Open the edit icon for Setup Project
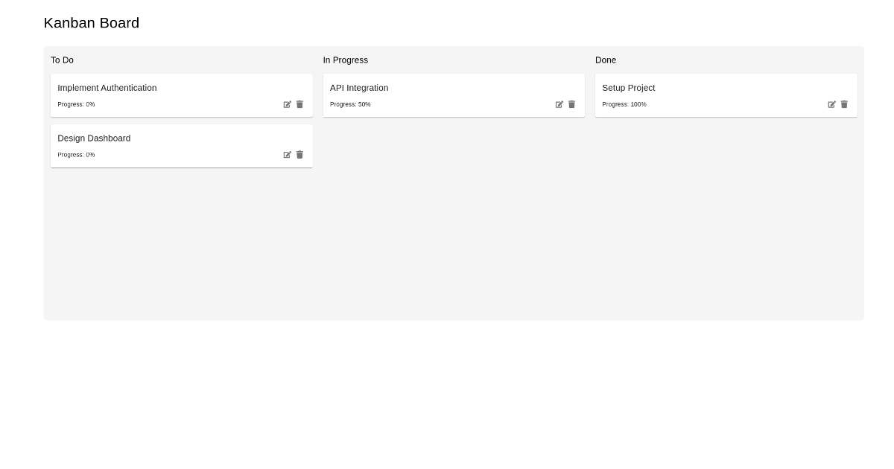 [x=832, y=104]
